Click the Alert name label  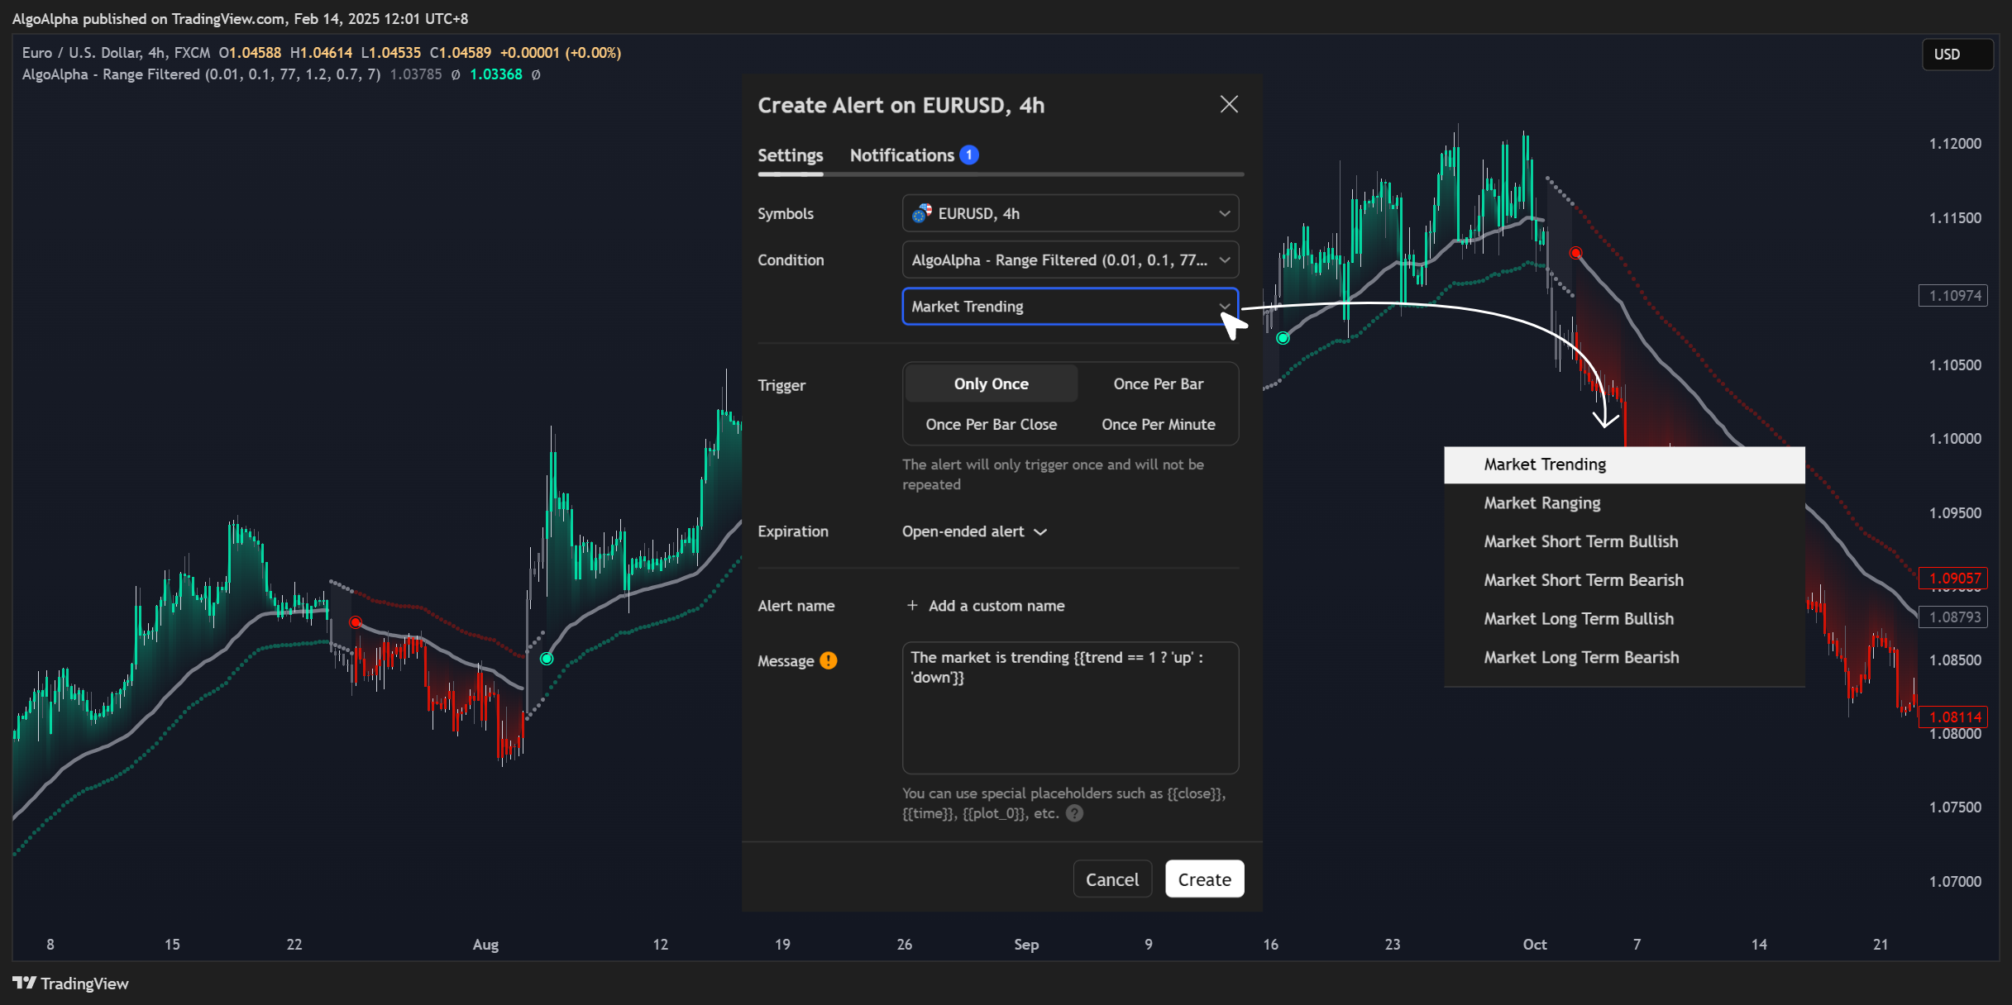[796, 606]
